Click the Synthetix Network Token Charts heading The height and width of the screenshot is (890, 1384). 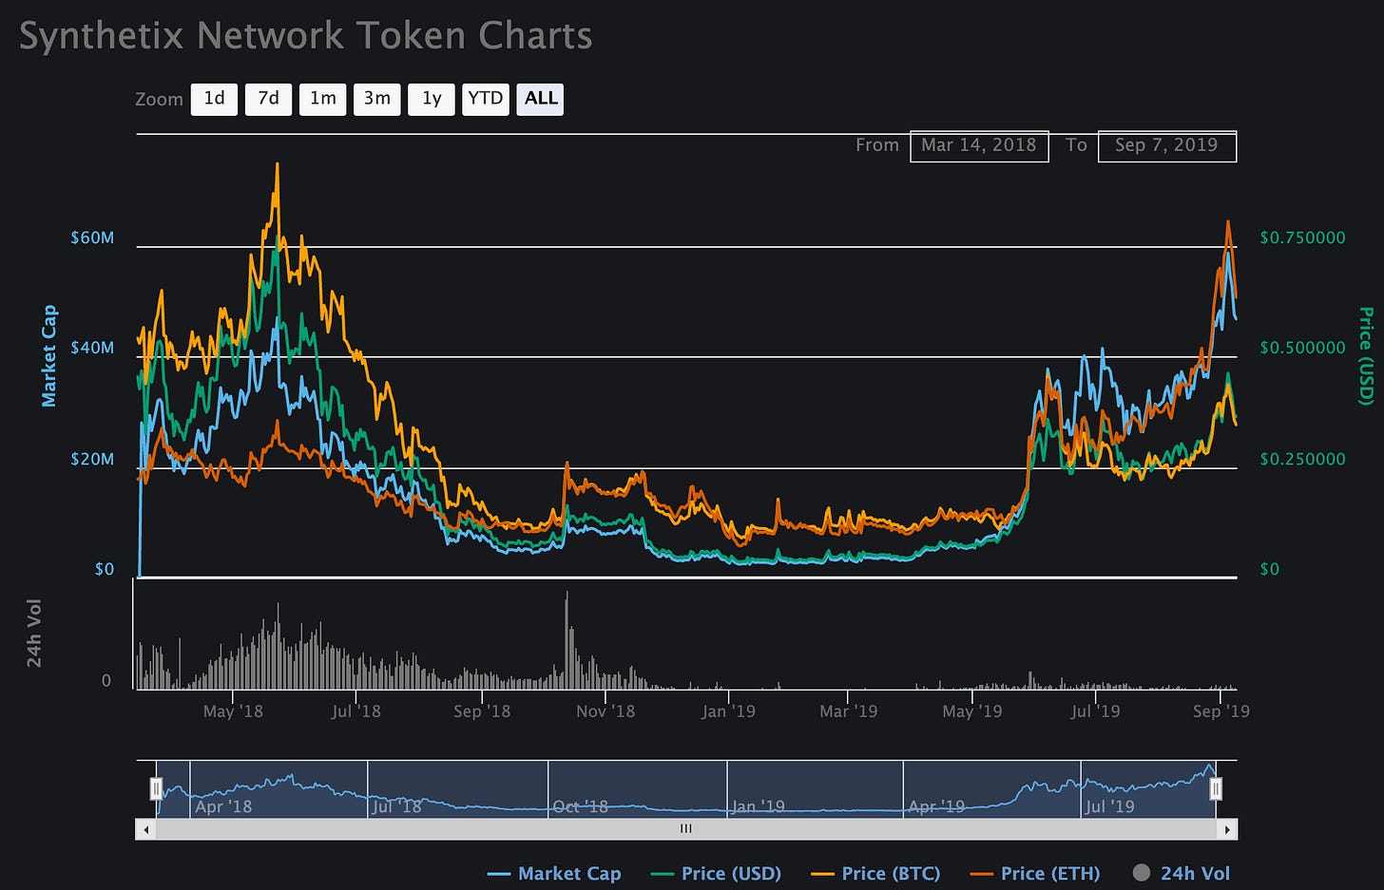(305, 36)
